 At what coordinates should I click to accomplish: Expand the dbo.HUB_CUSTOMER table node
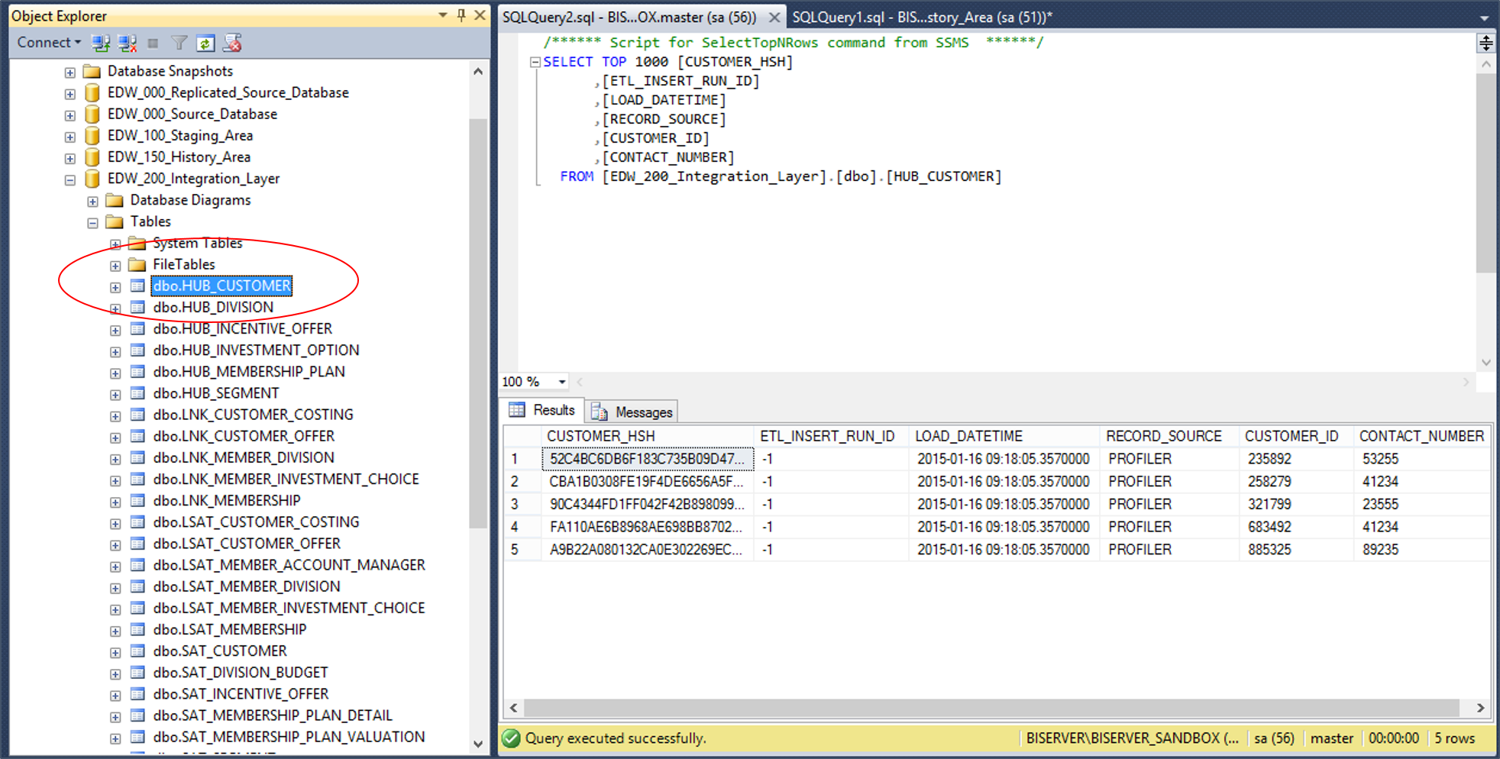point(115,286)
